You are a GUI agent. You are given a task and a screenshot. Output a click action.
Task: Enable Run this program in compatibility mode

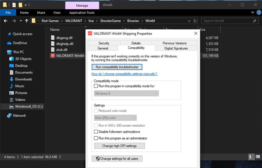tap(96, 86)
